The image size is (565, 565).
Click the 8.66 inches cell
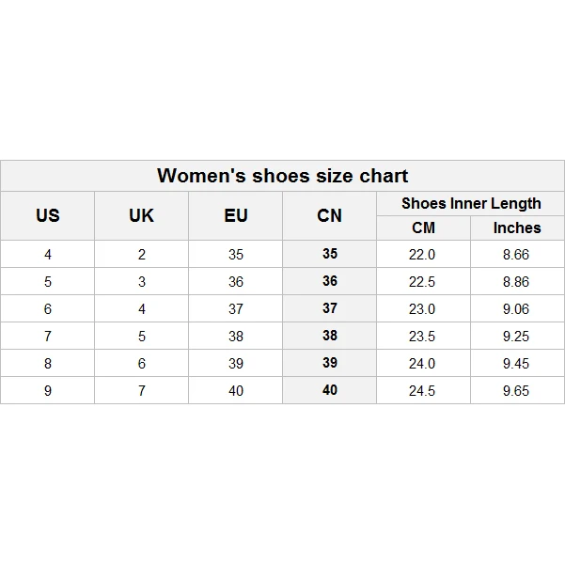click(x=516, y=255)
